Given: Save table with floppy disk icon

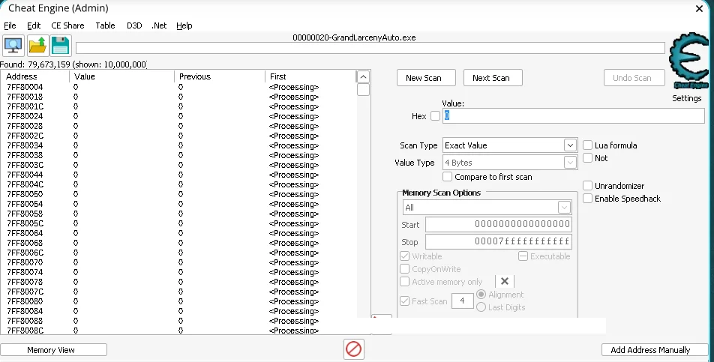Looking at the screenshot, I should pos(61,46).
